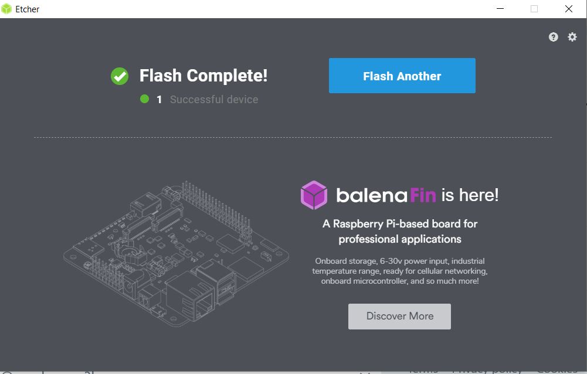Click the Flash Another button

click(402, 76)
